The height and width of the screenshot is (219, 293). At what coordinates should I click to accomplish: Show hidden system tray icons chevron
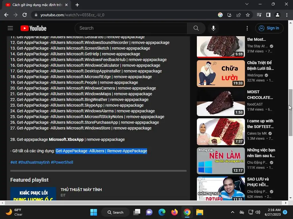tap(232, 212)
